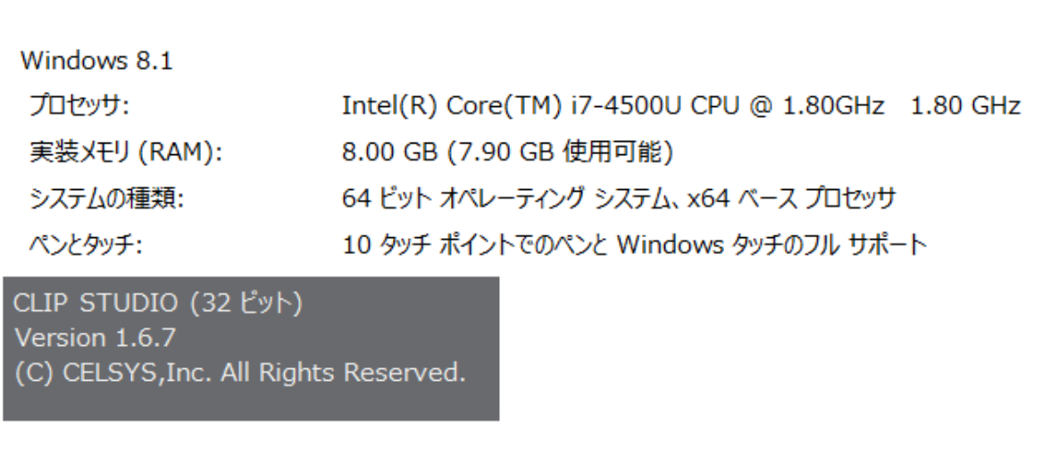Click the ペンとタッチ label
The height and width of the screenshot is (470, 1059).
coord(86,245)
